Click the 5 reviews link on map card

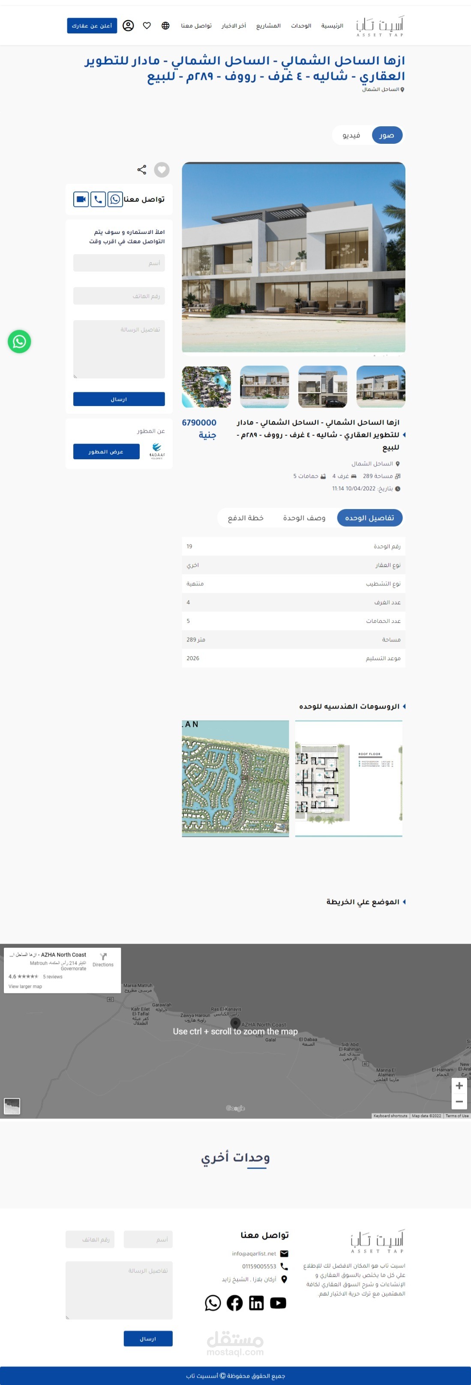pos(53,976)
